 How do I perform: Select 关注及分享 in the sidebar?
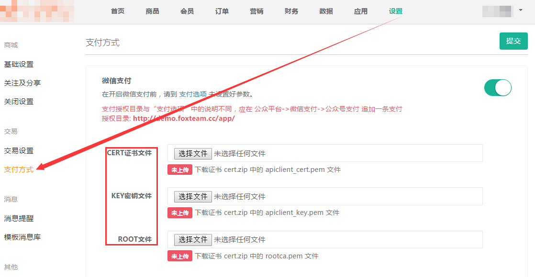pyautogui.click(x=22, y=83)
